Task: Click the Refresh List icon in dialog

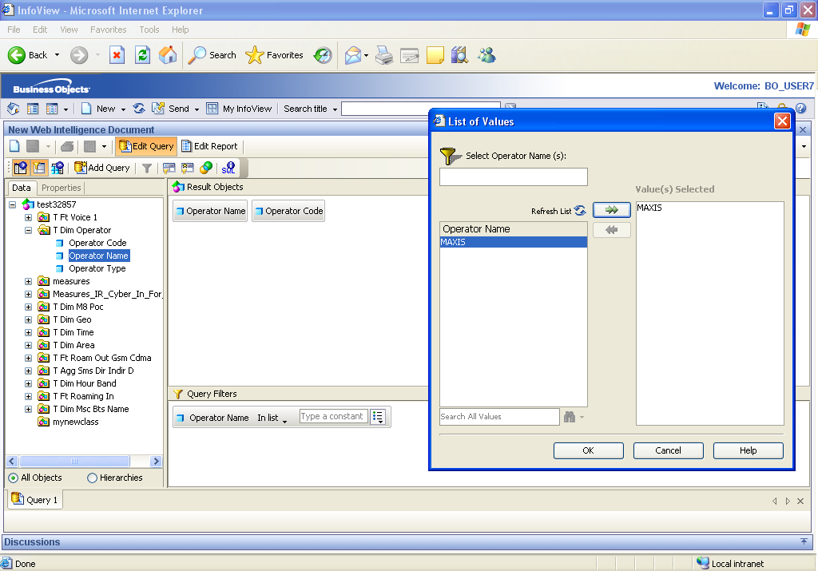Action: [580, 211]
